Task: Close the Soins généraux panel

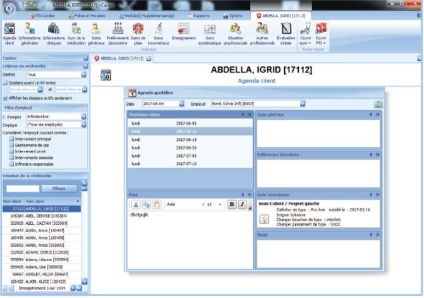Action: tap(377, 114)
